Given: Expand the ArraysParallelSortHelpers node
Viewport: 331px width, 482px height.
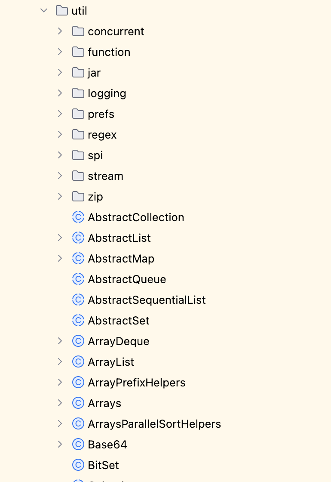Looking at the screenshot, I should click(60, 424).
